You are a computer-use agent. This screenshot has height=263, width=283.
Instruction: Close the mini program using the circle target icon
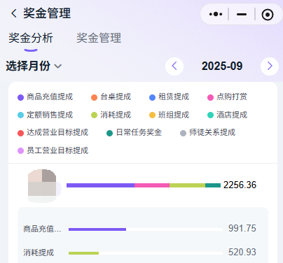coord(268,15)
